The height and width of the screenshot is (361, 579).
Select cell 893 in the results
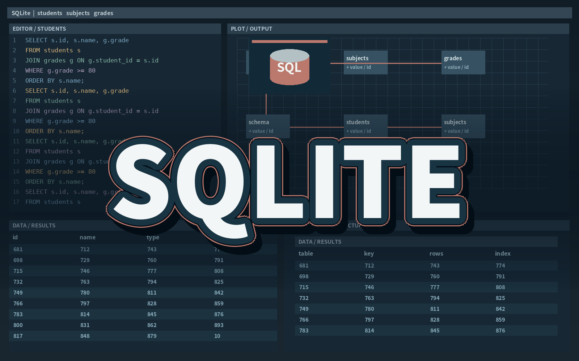coord(219,325)
